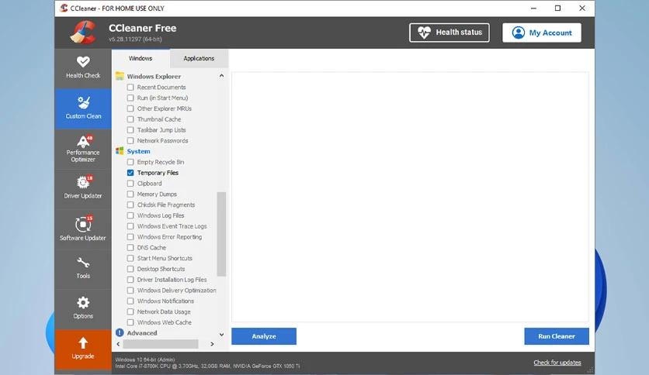Open the Tools wrench section
The width and height of the screenshot is (649, 375).
coord(83,268)
